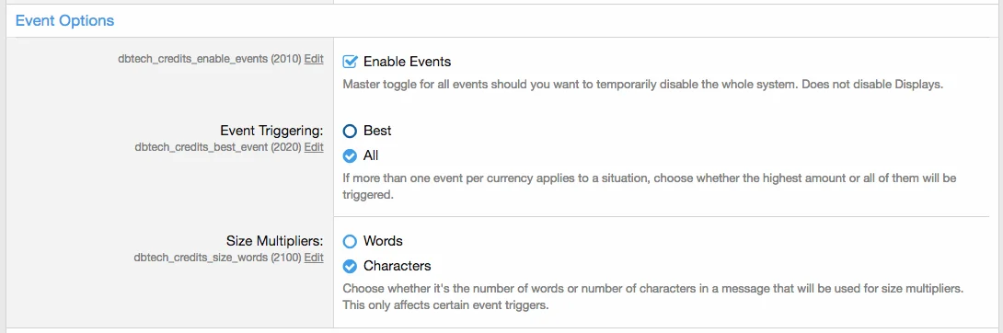Click the dbtech_credits_enable_events (2010) option name
The height and width of the screenshot is (333, 1003).
click(x=210, y=59)
